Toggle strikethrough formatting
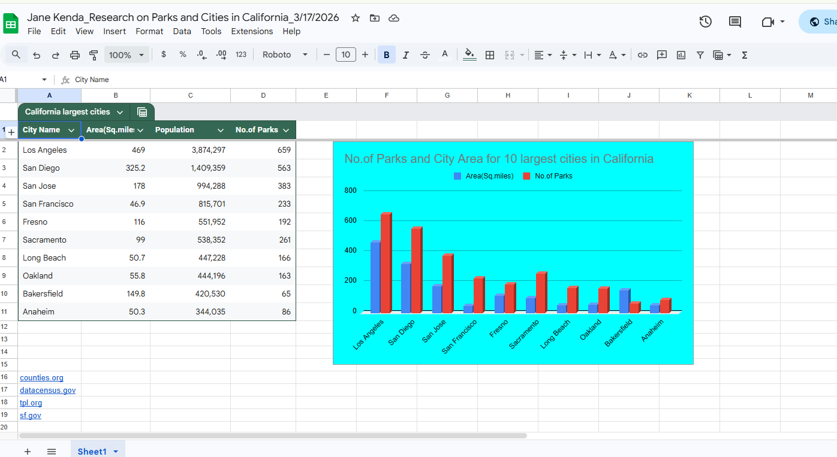837x457 pixels. pyautogui.click(x=425, y=55)
